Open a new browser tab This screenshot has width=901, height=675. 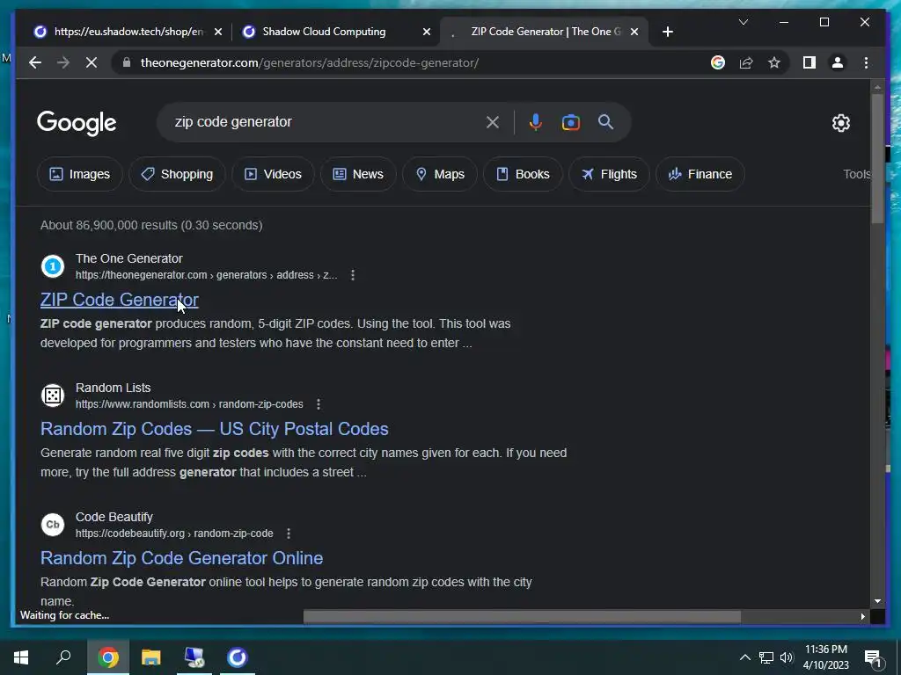tap(667, 32)
